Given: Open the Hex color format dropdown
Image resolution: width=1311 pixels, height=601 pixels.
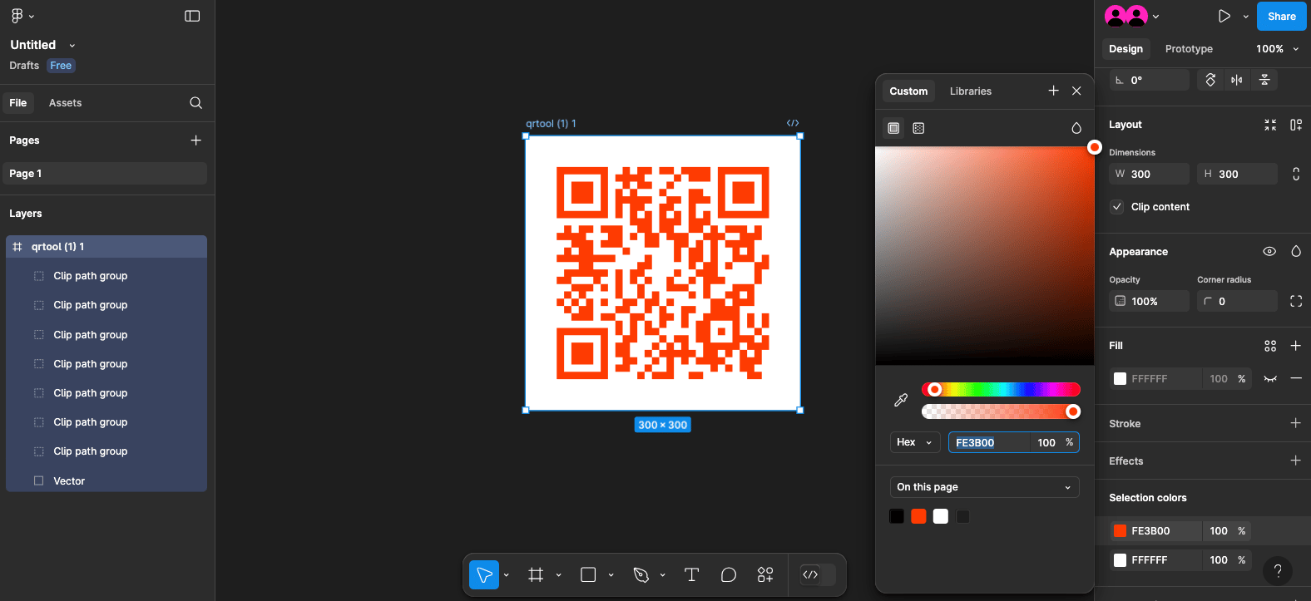Looking at the screenshot, I should [x=914, y=442].
